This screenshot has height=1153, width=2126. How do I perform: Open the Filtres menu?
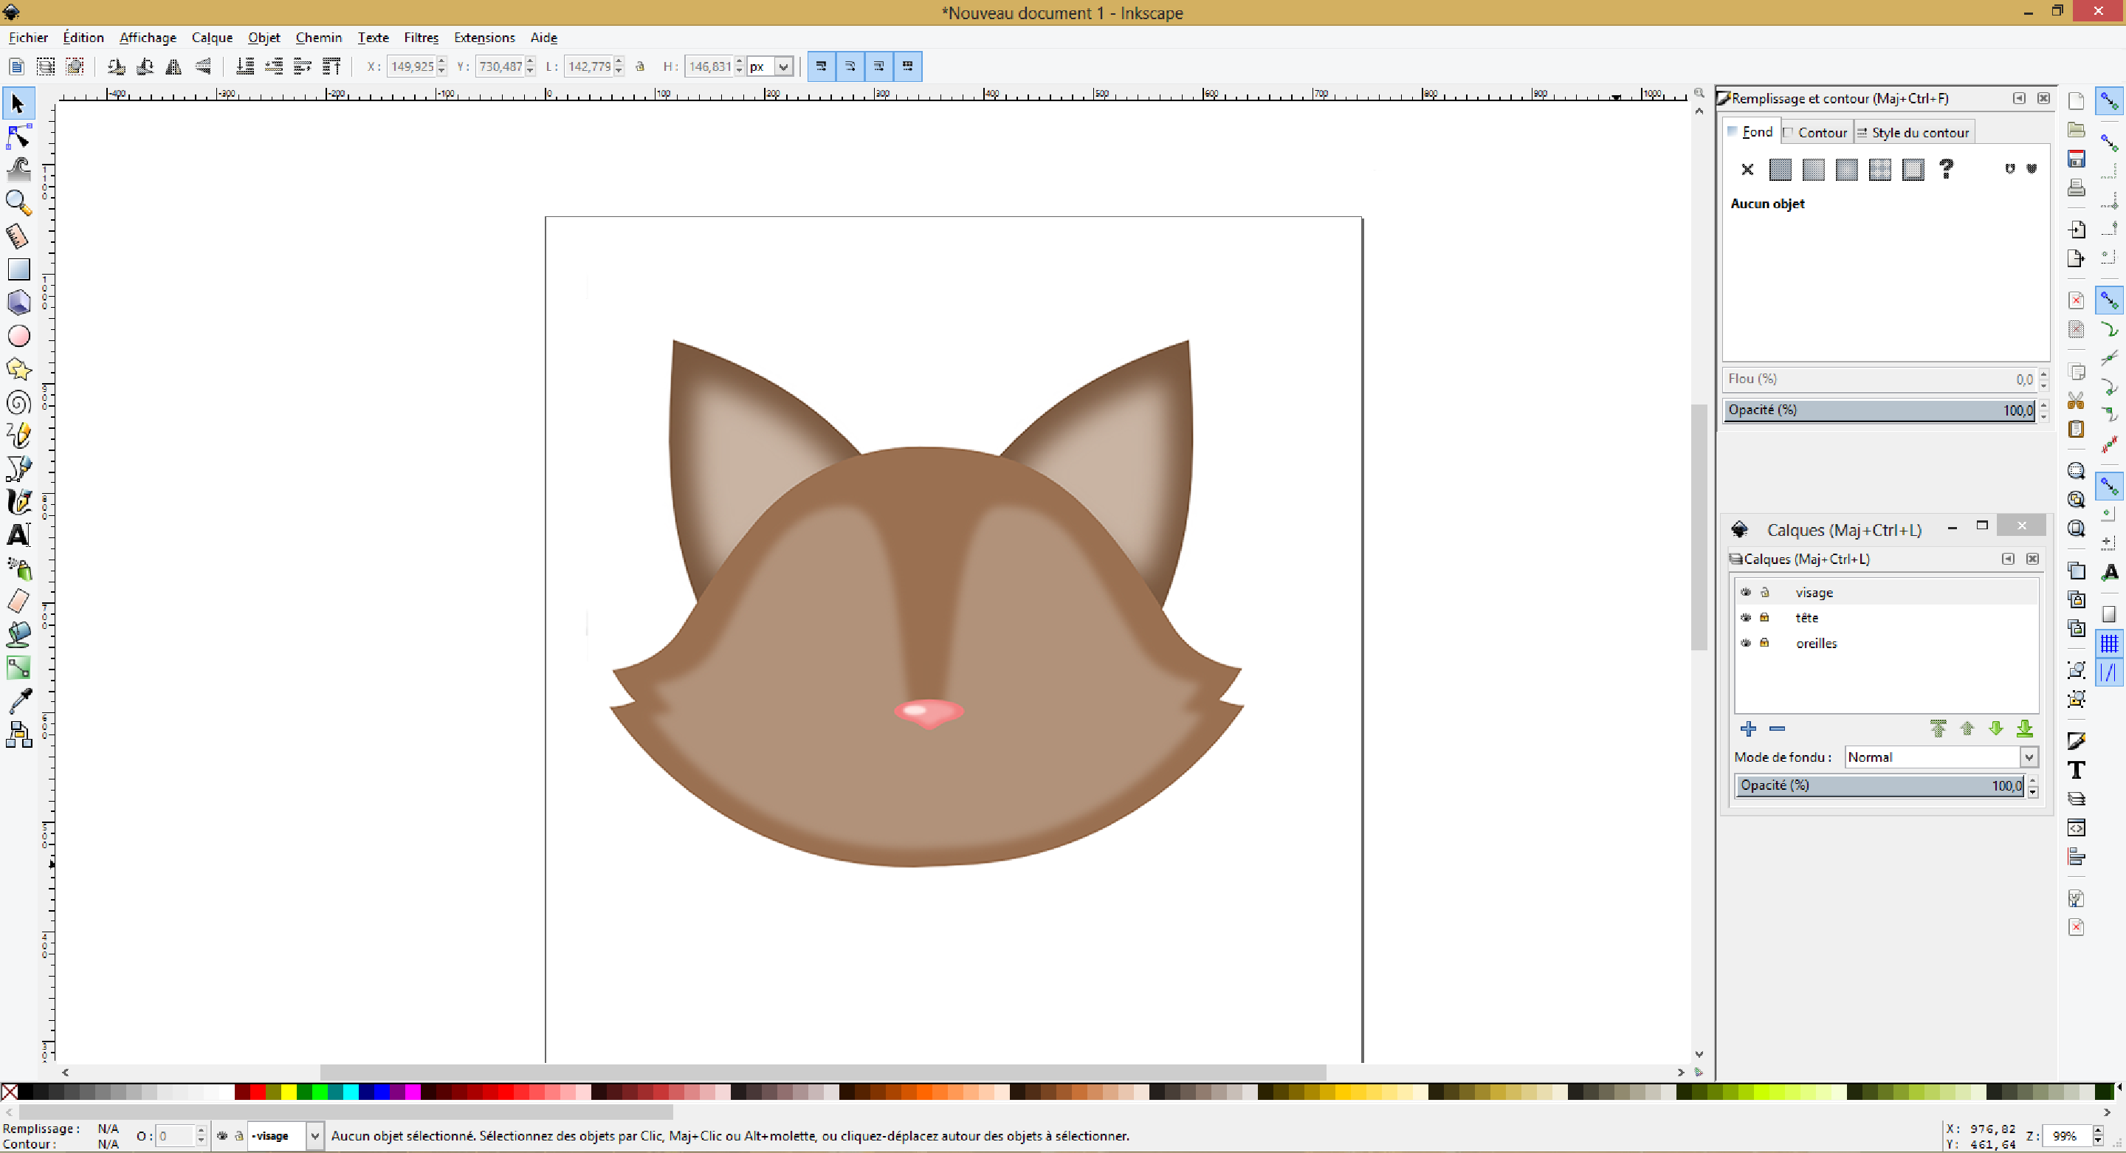point(421,38)
